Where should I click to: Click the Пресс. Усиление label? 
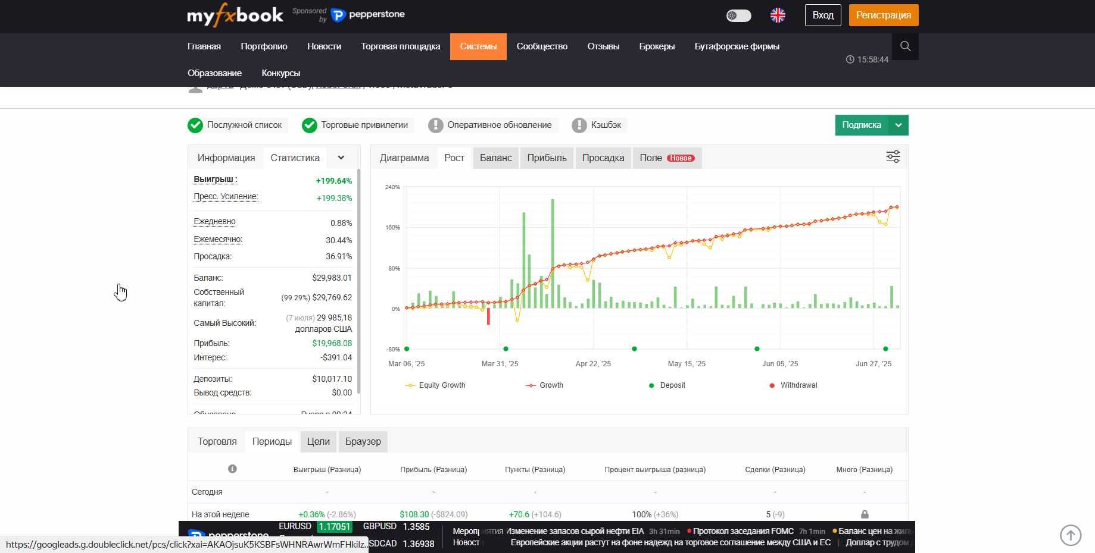coord(226,197)
